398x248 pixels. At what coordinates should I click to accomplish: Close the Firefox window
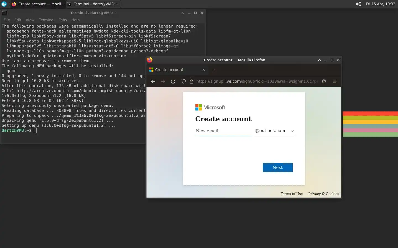tap(338, 60)
